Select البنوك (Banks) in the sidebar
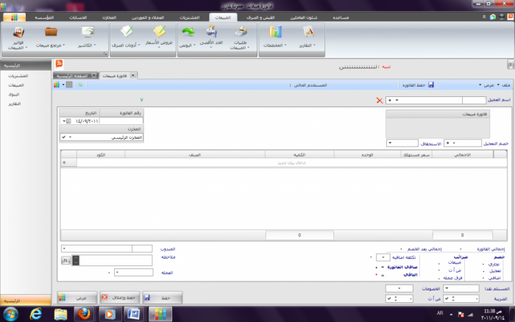Screen dimensions: 515x322 click(x=14, y=94)
